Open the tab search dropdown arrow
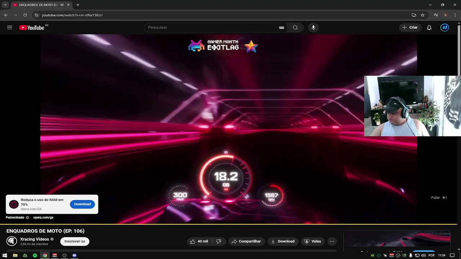The height and width of the screenshot is (259, 461). 5,5
